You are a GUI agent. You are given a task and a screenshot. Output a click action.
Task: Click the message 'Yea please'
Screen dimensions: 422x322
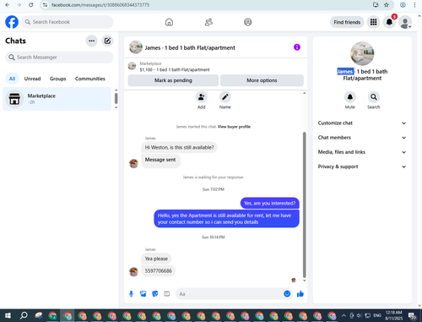[x=156, y=259]
